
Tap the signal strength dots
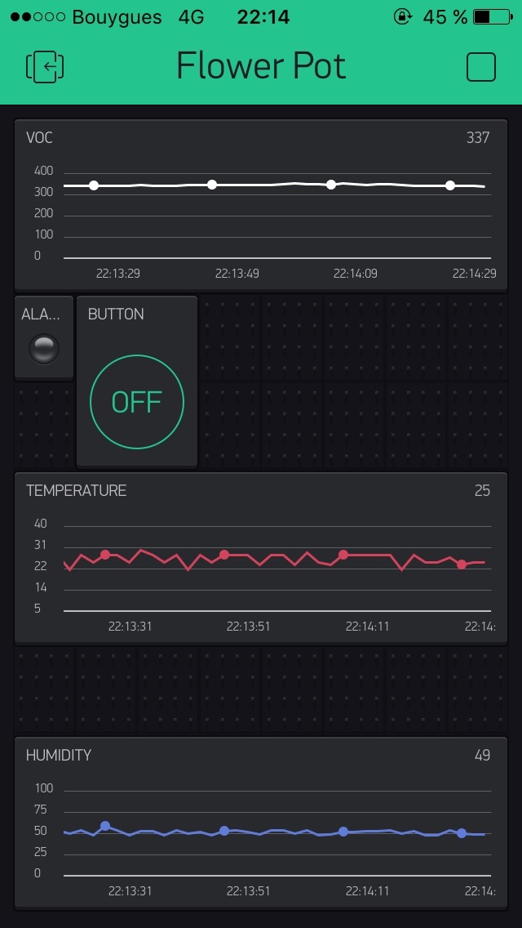click(x=38, y=16)
